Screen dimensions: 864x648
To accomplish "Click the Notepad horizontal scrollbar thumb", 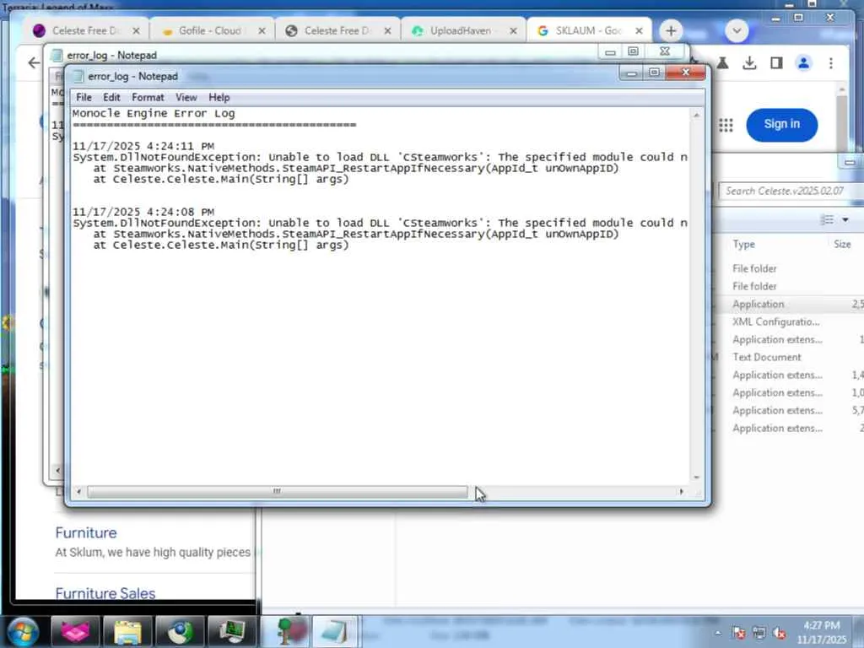I will point(277,492).
